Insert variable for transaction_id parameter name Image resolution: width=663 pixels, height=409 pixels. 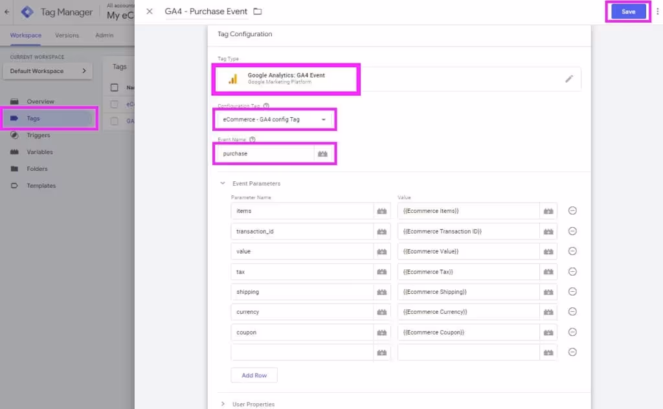(x=382, y=232)
